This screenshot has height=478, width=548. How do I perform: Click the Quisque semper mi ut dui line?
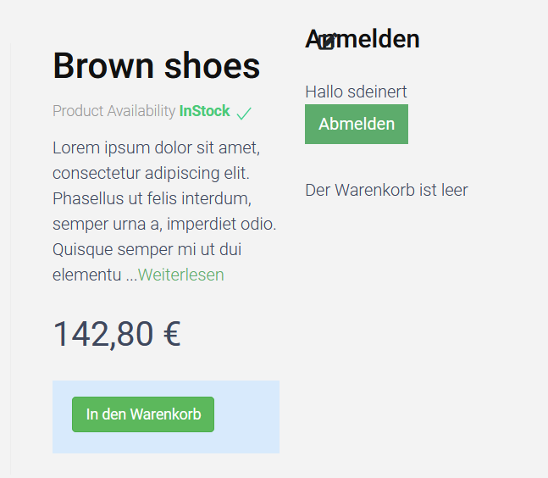[x=147, y=250]
